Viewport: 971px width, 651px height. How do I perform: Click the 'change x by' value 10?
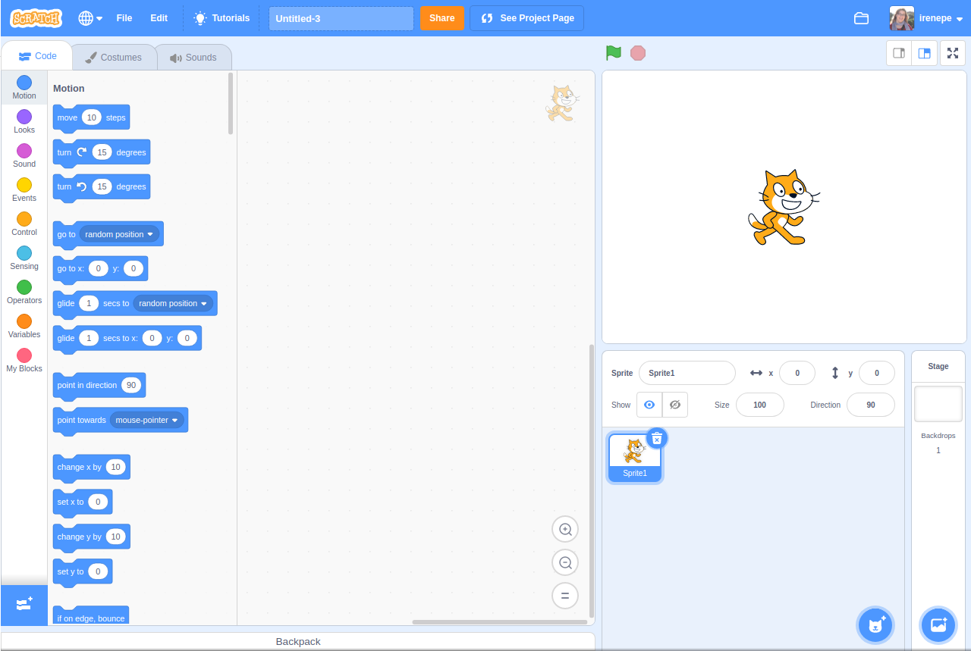click(116, 467)
